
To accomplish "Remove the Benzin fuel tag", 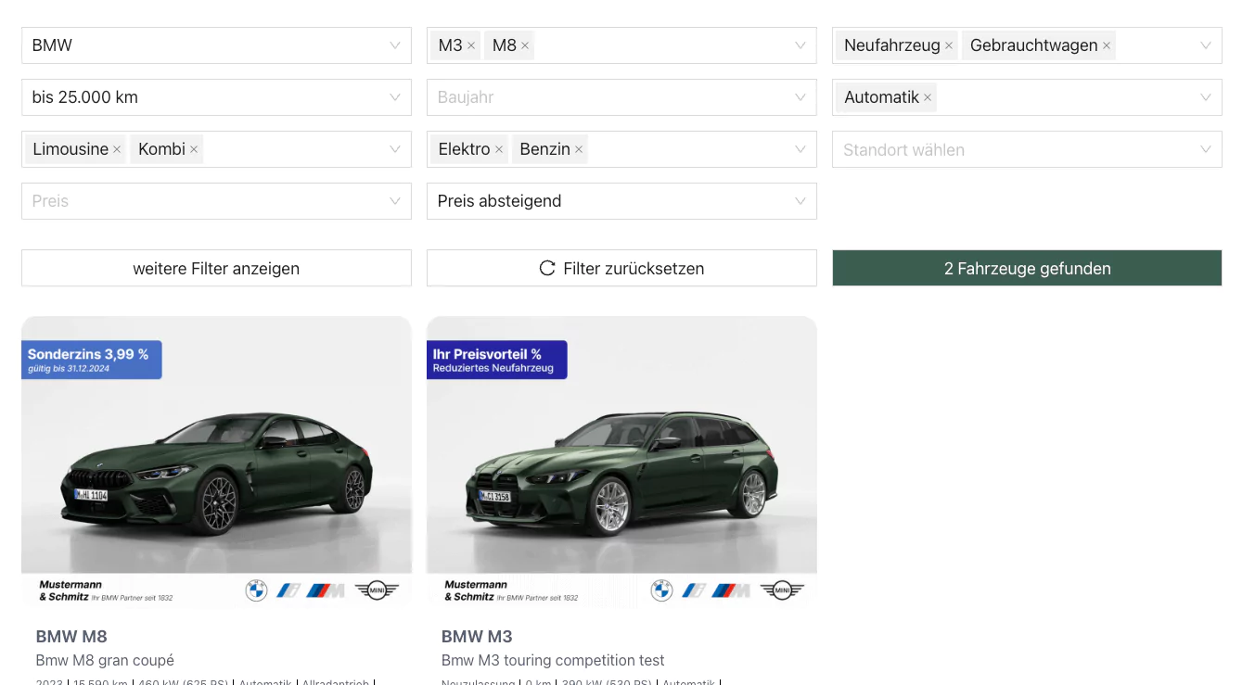I will [x=579, y=149].
